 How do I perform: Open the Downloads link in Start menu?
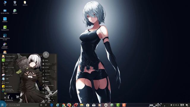click(x=46, y=74)
